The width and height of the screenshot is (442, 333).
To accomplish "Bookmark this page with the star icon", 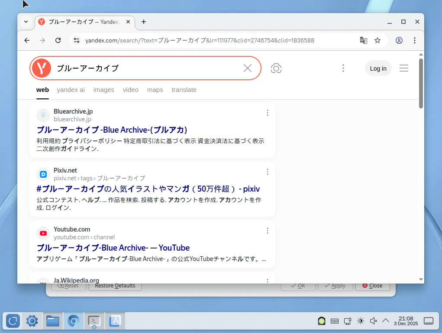I will pyautogui.click(x=377, y=40).
